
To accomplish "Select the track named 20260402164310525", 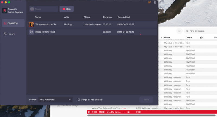I will click(x=45, y=32).
